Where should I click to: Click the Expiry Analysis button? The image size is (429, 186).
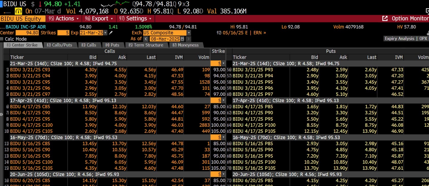[x=400, y=39]
